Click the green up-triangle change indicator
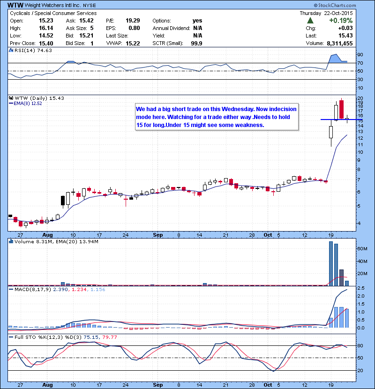Viewport: 375px width, 389px height. (x=310, y=21)
